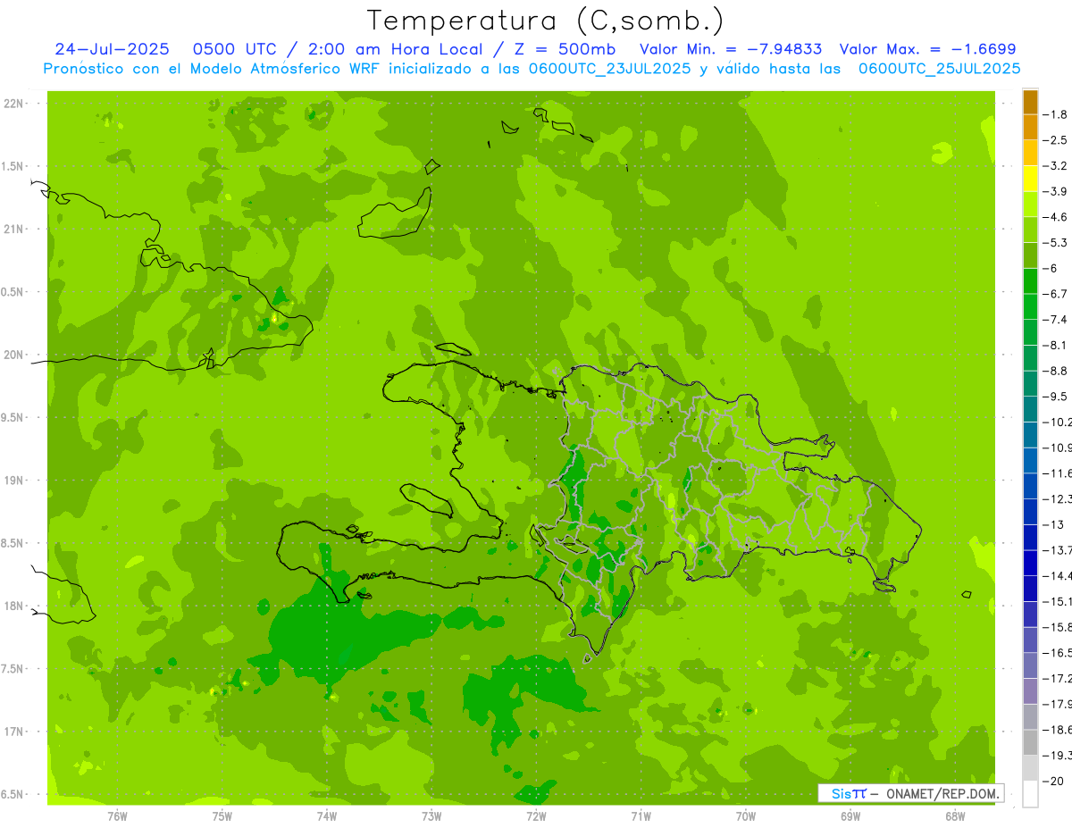Click the 'Valor Min. = -7.94833' readout
This screenshot has width=1072, height=828.
coord(731,49)
